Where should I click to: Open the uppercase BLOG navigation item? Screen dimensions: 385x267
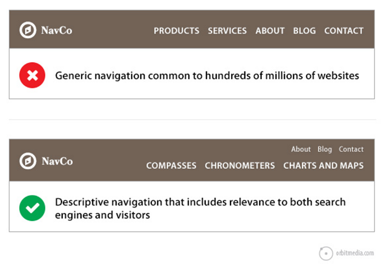pyautogui.click(x=305, y=31)
